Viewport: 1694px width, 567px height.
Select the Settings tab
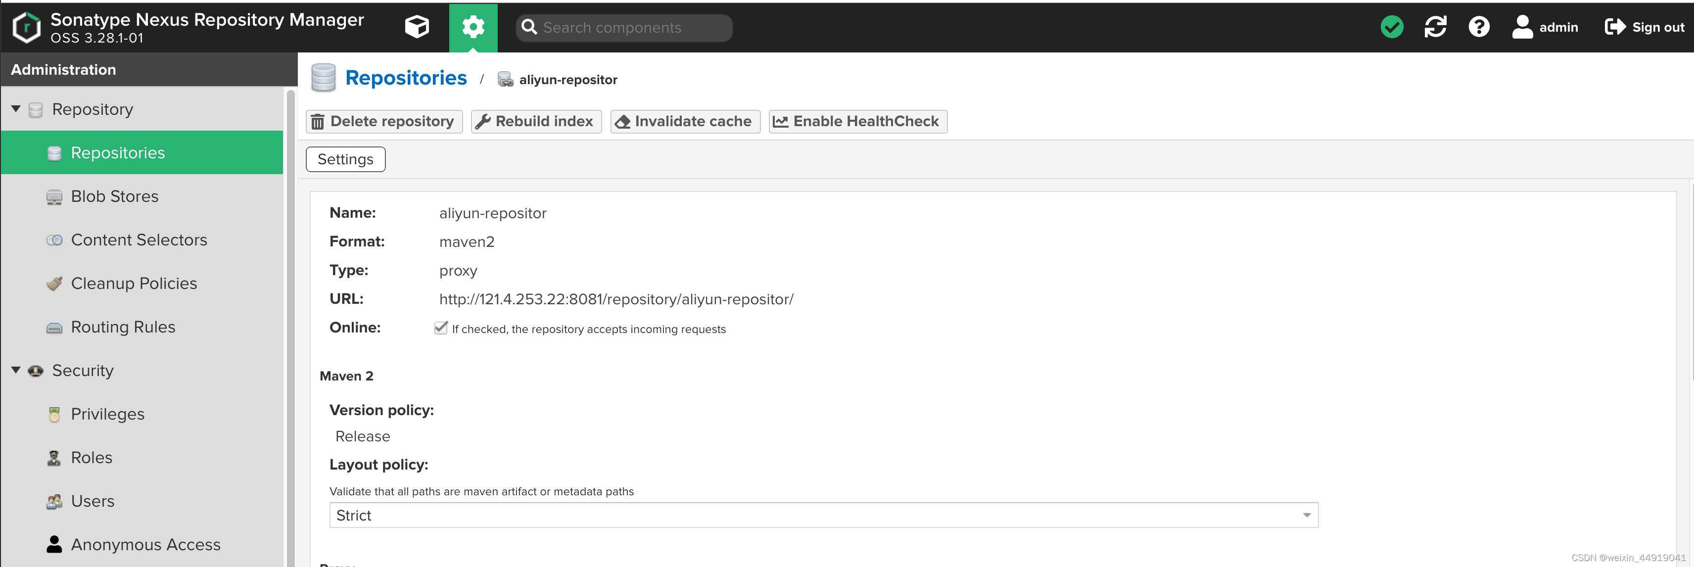click(345, 159)
